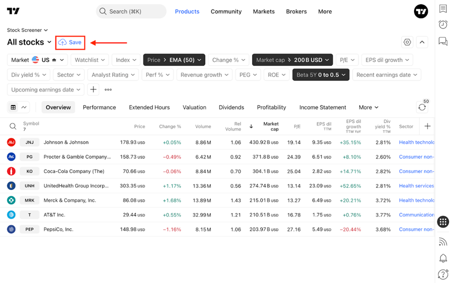The height and width of the screenshot is (283, 451).
Task: Expand the Market cap 200B USD filter
Action: [x=292, y=60]
